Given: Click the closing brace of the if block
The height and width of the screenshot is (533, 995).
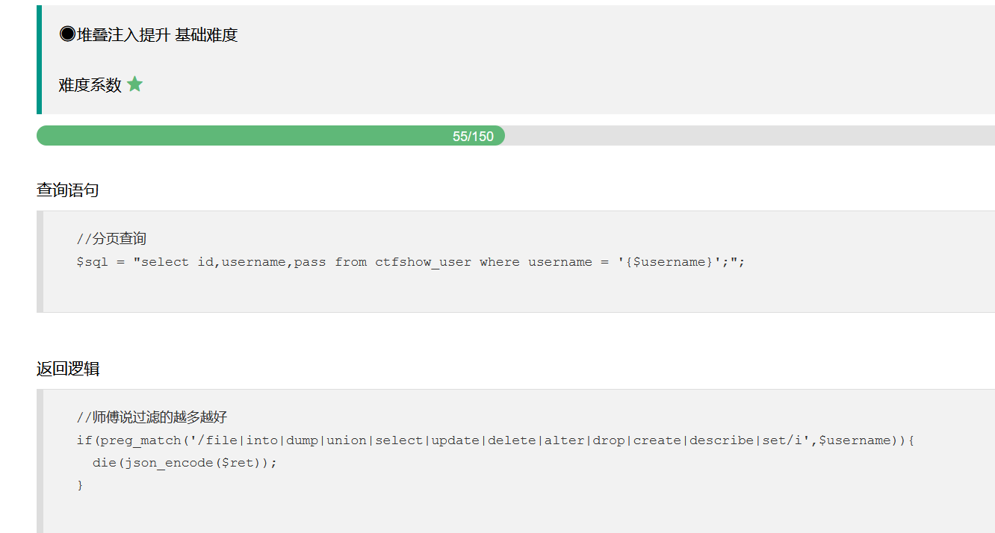Looking at the screenshot, I should tap(80, 485).
